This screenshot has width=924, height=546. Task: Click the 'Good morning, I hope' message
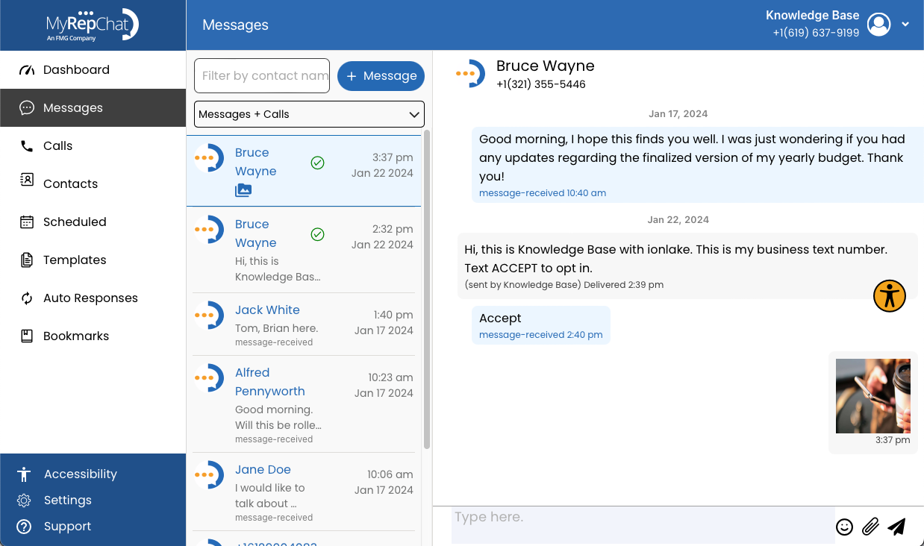(x=697, y=165)
